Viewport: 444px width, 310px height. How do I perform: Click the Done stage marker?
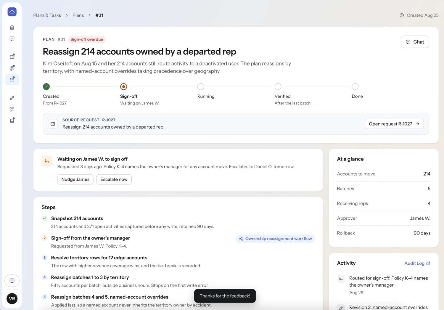click(355, 86)
